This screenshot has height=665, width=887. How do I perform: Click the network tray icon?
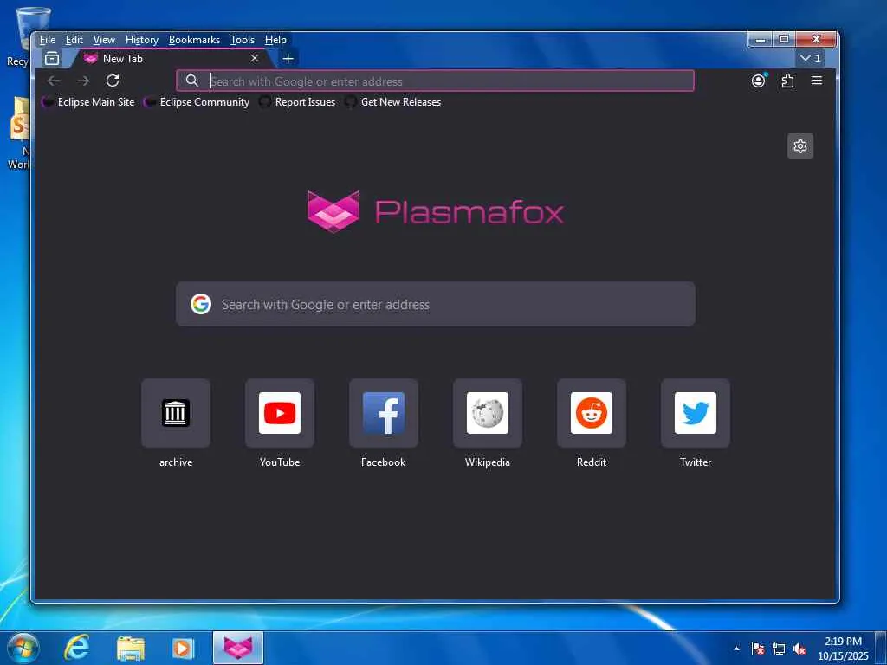[779, 649]
